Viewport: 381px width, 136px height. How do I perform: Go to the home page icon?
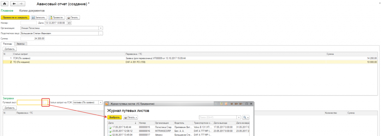[x=5, y=4]
